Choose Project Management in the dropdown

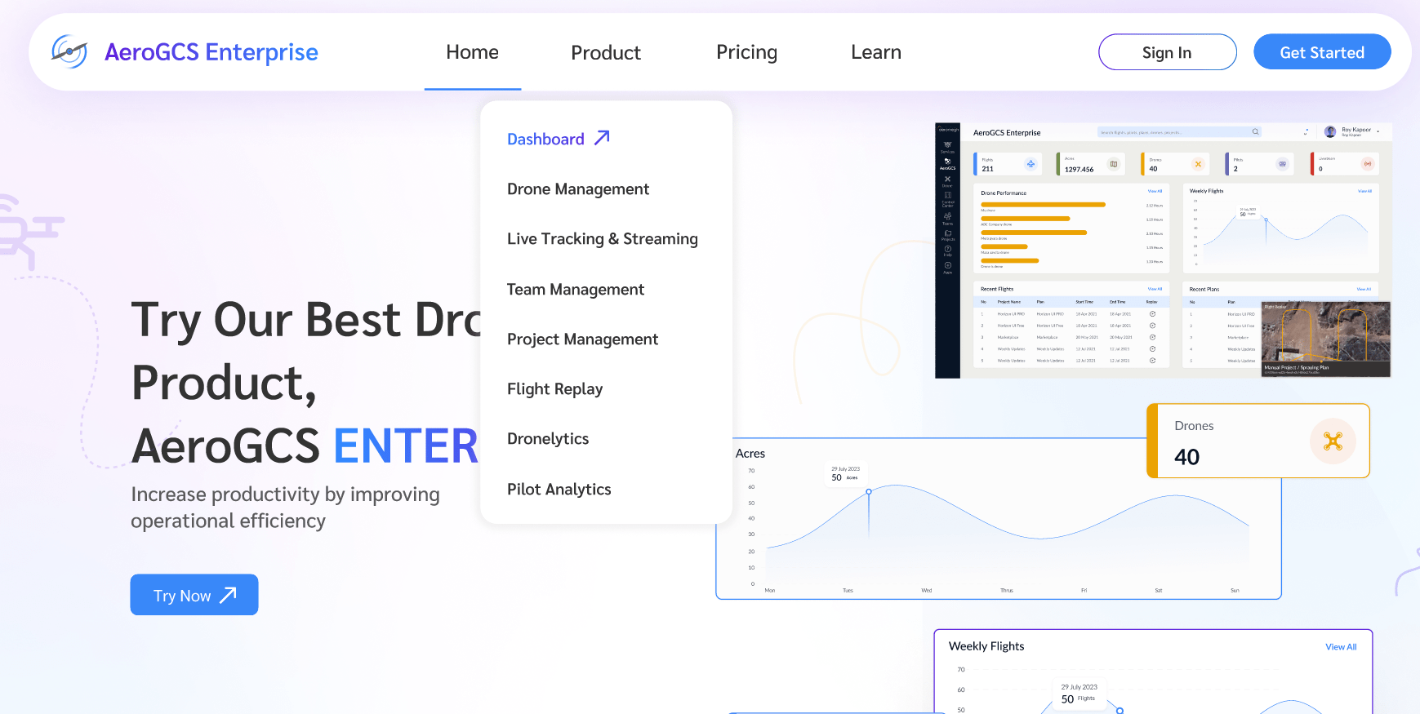582,339
